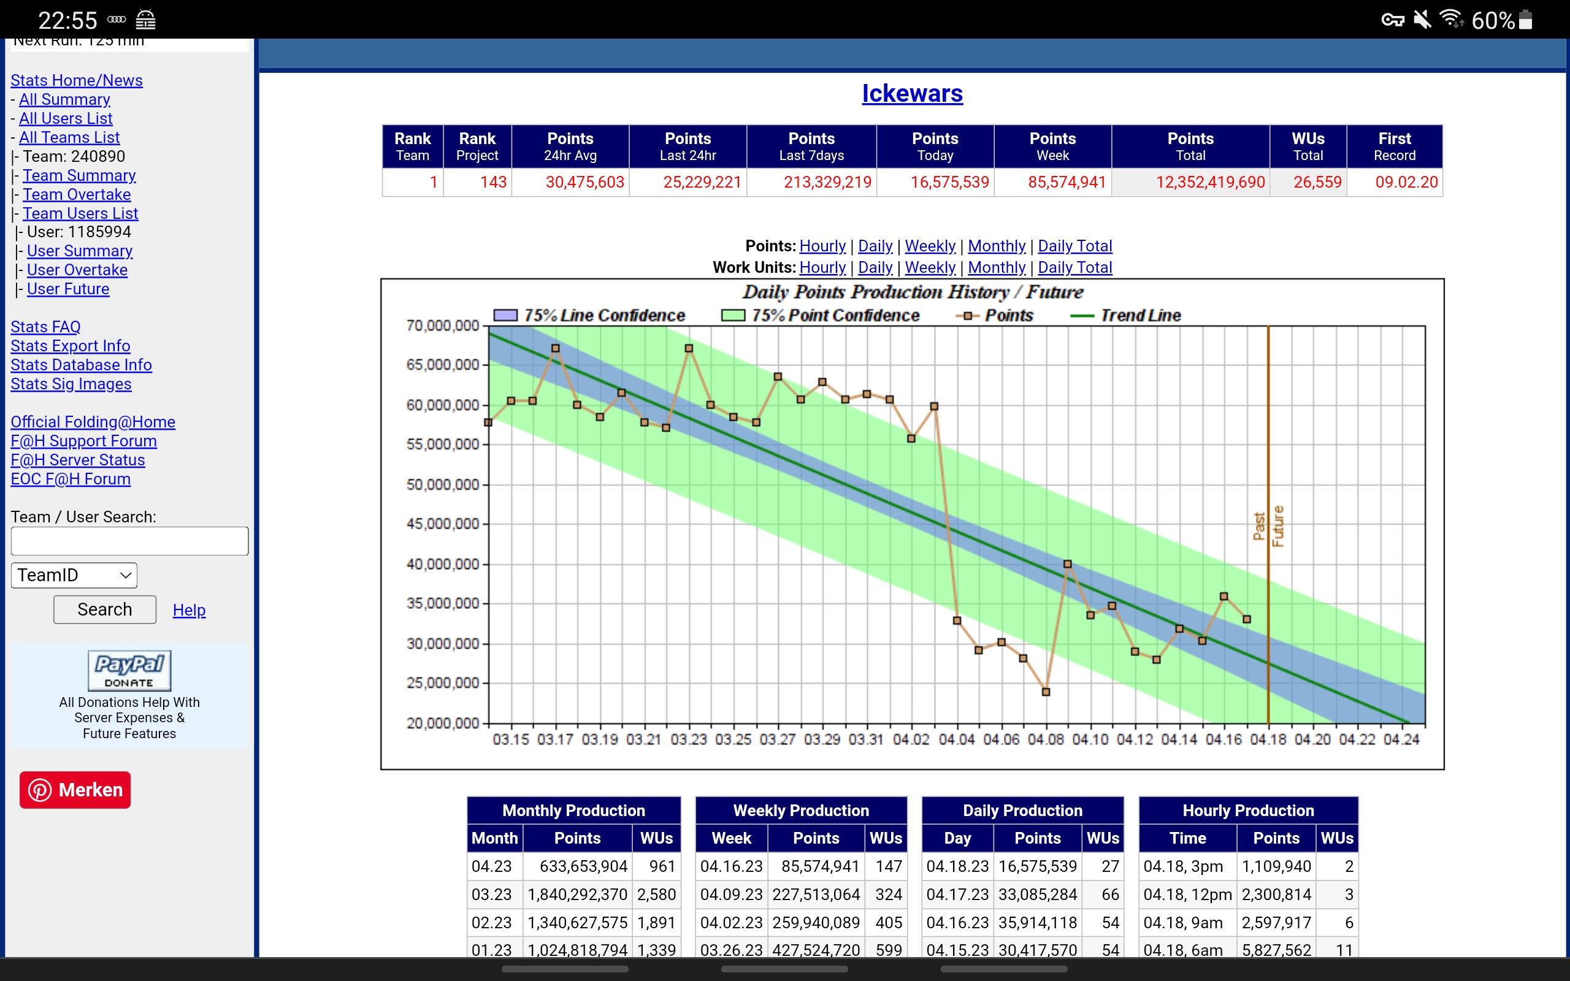Viewport: 1570px width, 981px height.
Task: Show Points Monthly chart
Action: tap(997, 246)
